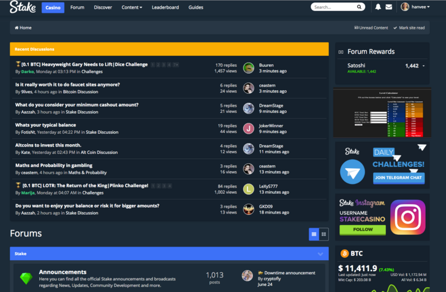446x292 pixels.
Task: Click the hanvee profile avatar
Action: (404, 7)
